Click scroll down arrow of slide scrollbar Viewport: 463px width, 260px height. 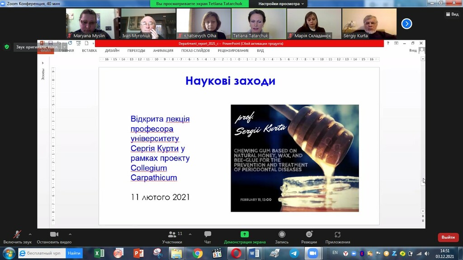(423, 211)
